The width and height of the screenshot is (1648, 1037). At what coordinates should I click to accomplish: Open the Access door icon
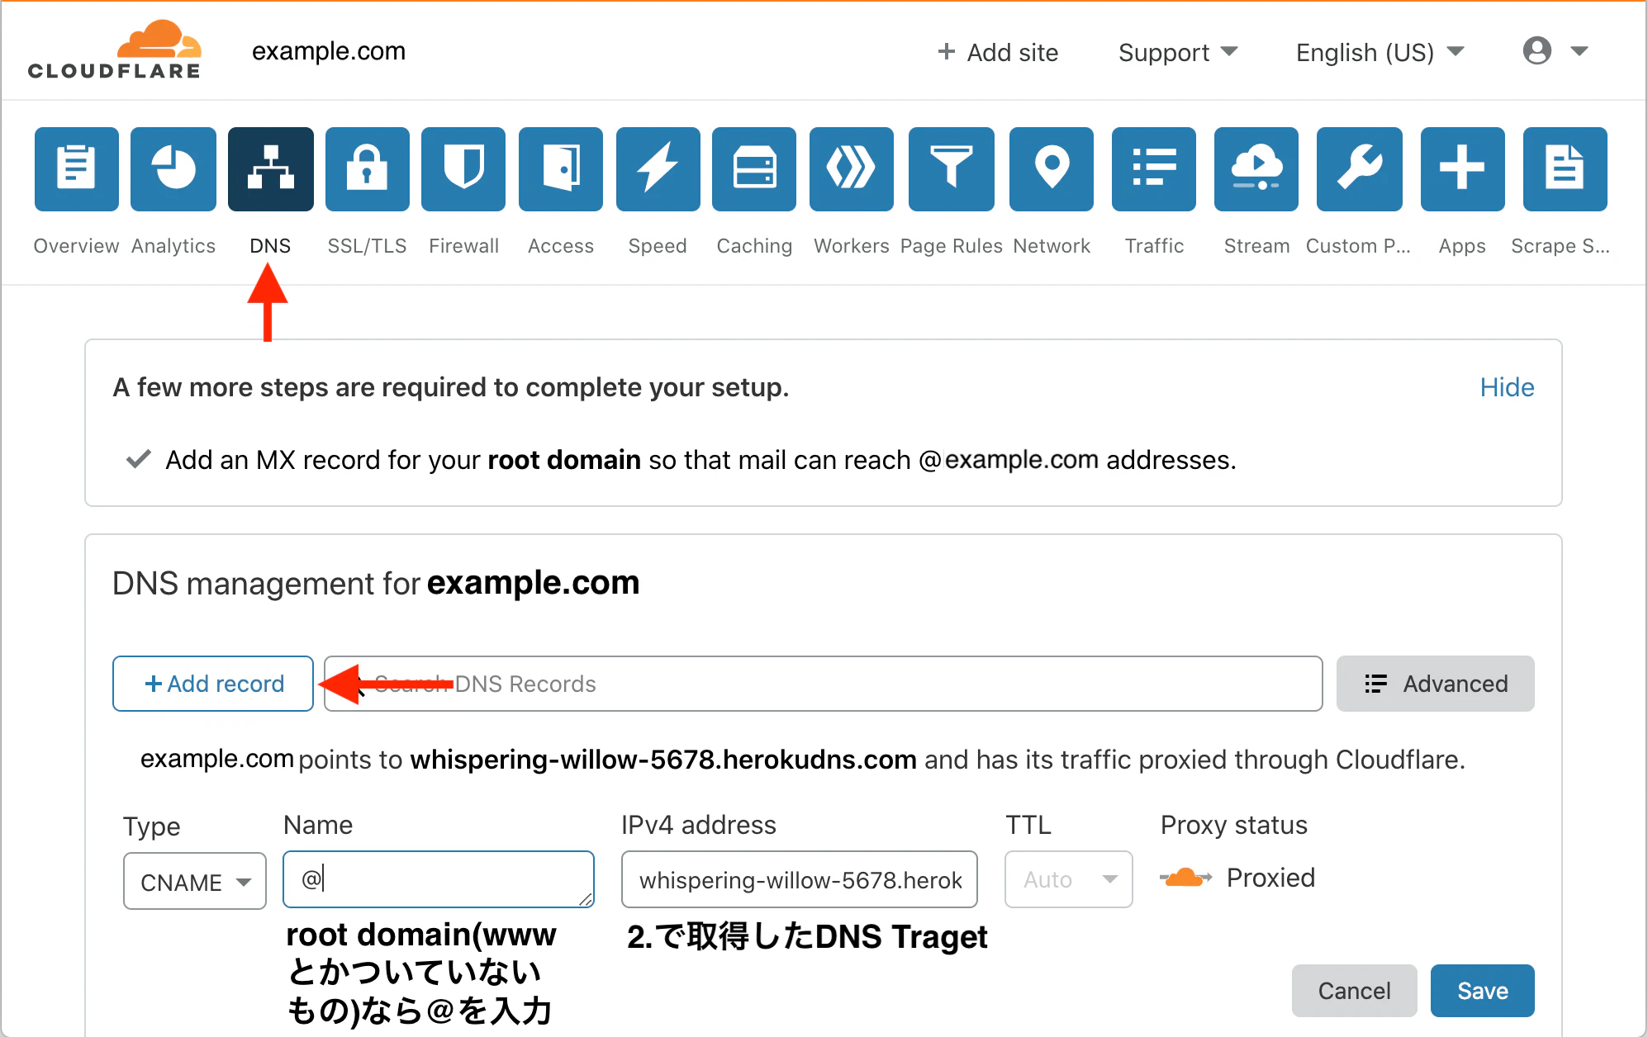561,169
